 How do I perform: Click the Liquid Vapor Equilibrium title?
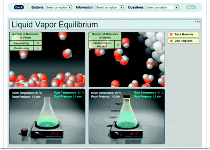(55, 25)
